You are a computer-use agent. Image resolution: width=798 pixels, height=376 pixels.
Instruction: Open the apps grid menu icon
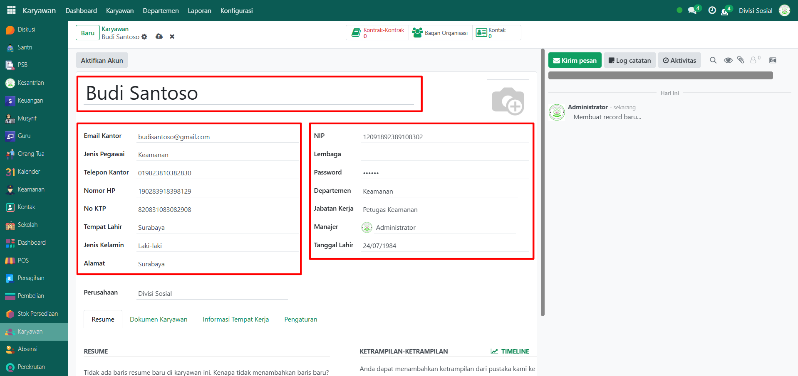tap(11, 10)
